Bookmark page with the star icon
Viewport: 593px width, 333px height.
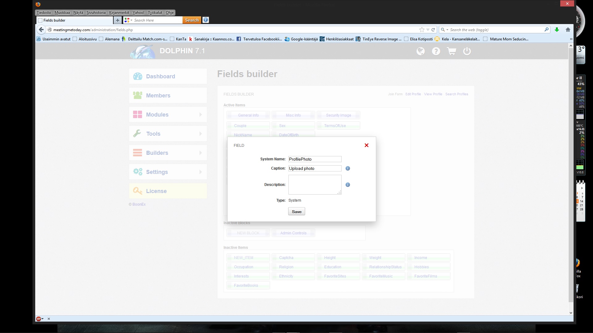tap(422, 30)
